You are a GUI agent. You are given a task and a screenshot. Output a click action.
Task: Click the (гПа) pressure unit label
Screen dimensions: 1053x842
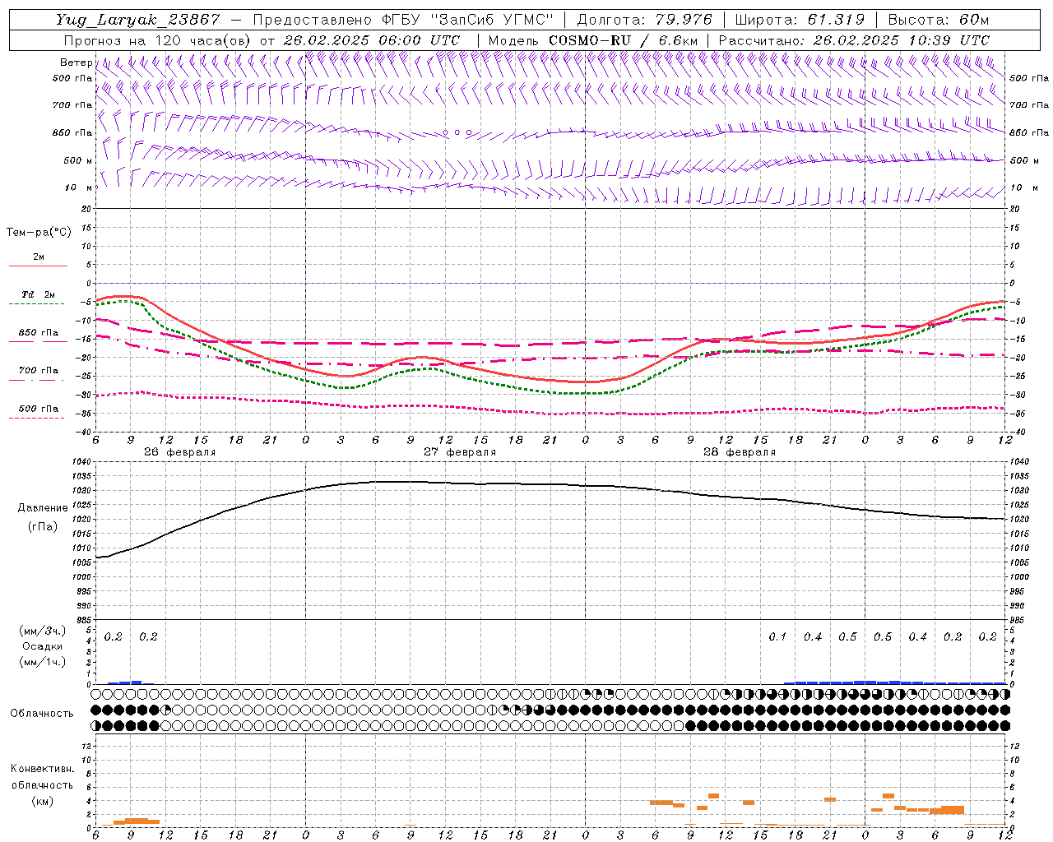click(x=43, y=527)
